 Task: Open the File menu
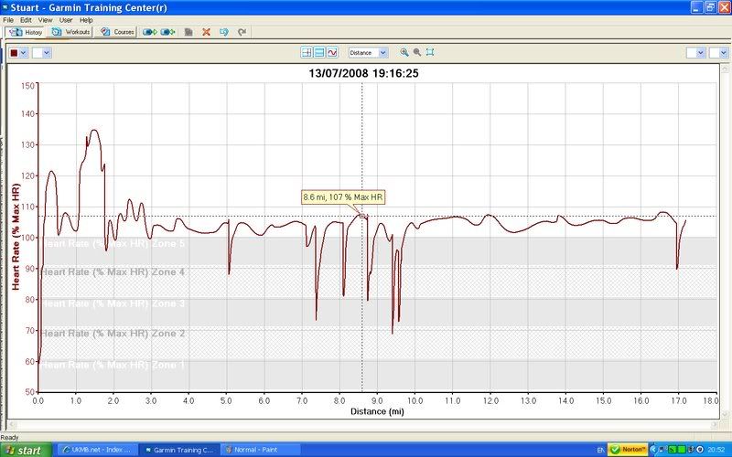click(8, 20)
